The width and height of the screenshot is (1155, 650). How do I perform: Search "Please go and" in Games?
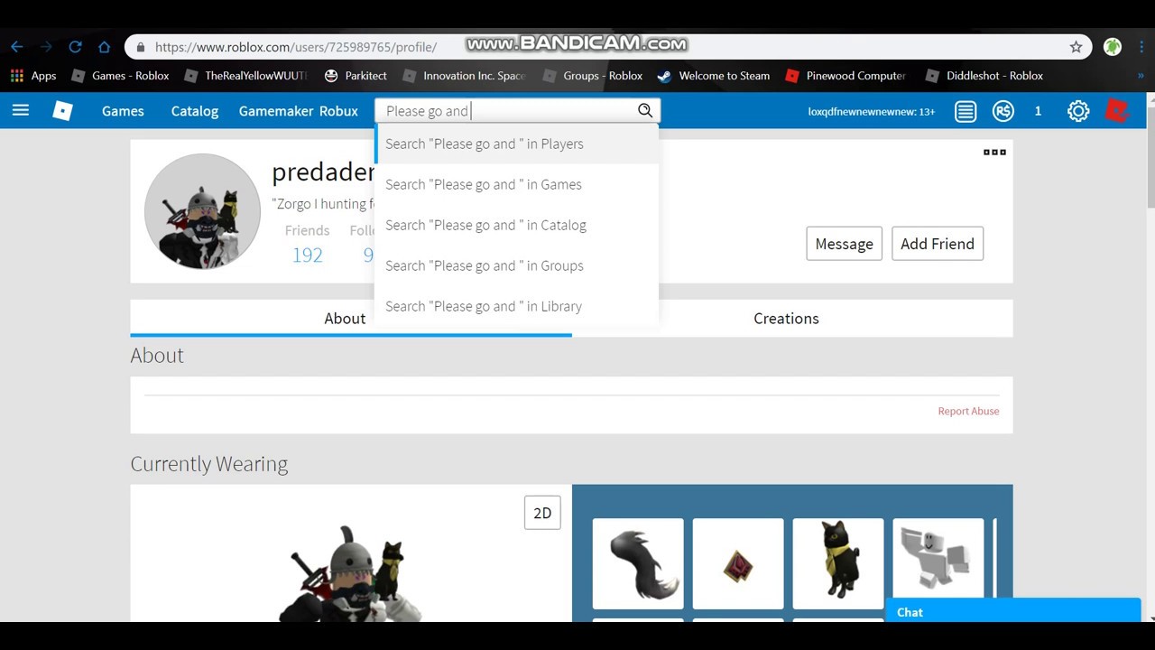pyautogui.click(x=517, y=184)
